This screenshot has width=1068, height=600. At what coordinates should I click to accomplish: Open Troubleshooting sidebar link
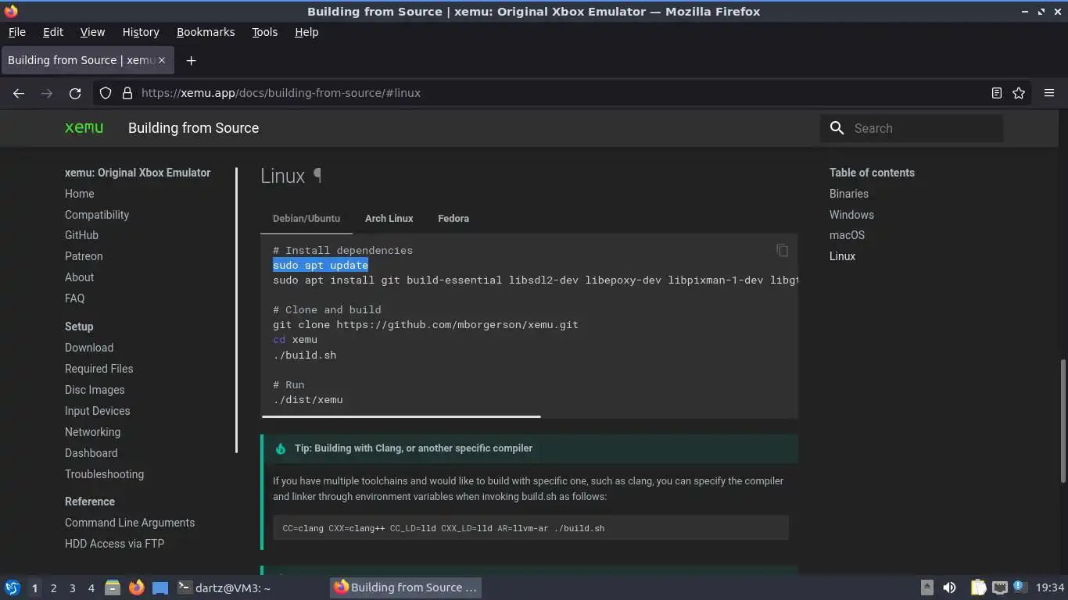pyautogui.click(x=104, y=474)
